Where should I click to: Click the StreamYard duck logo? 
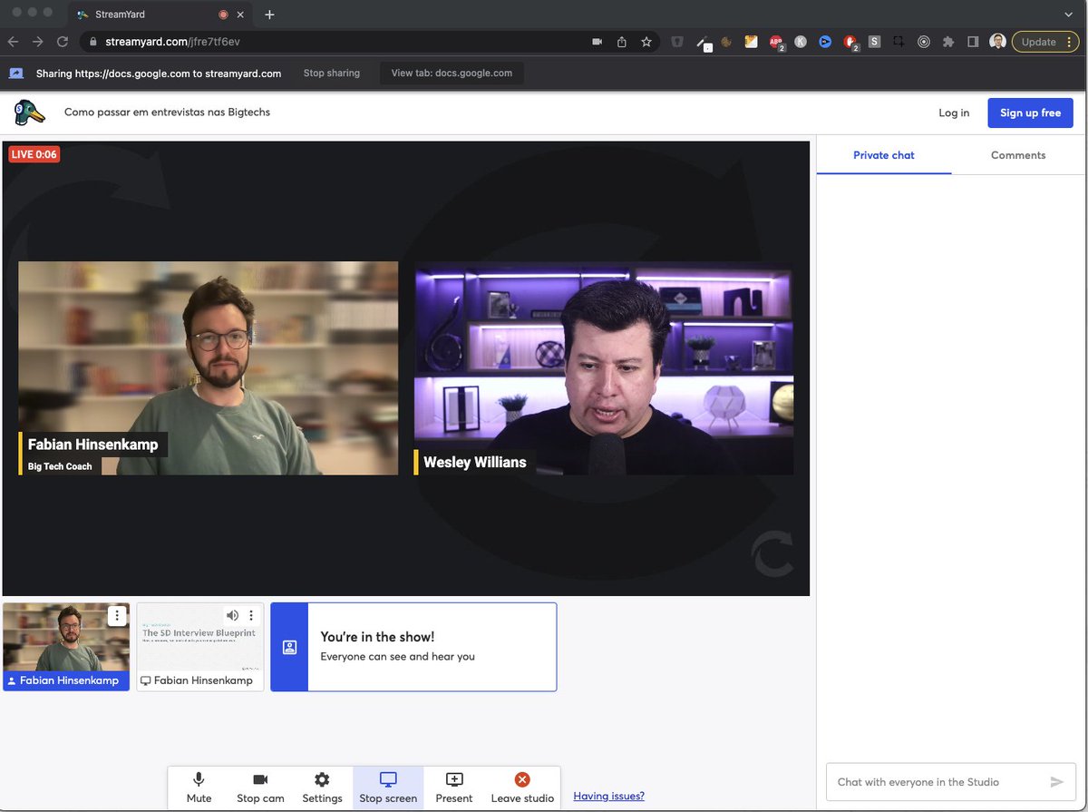29,113
